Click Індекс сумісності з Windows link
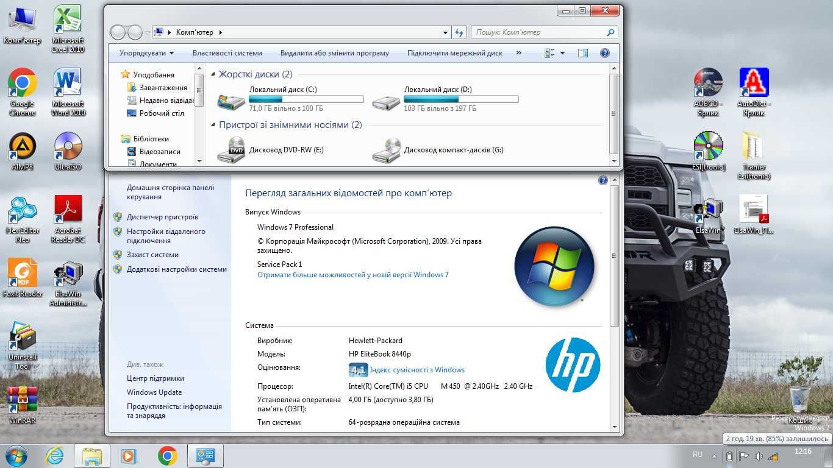The width and height of the screenshot is (833, 468). [x=417, y=370]
